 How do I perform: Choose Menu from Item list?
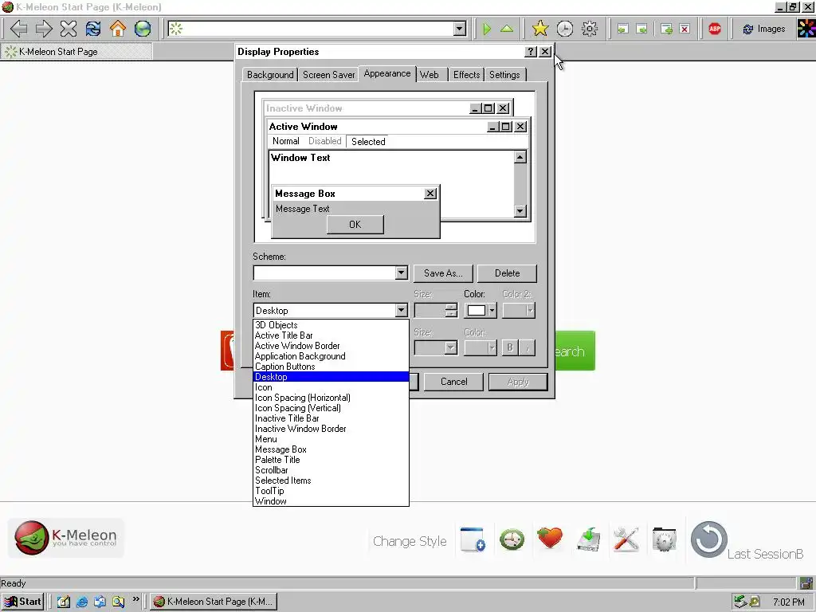click(x=331, y=439)
